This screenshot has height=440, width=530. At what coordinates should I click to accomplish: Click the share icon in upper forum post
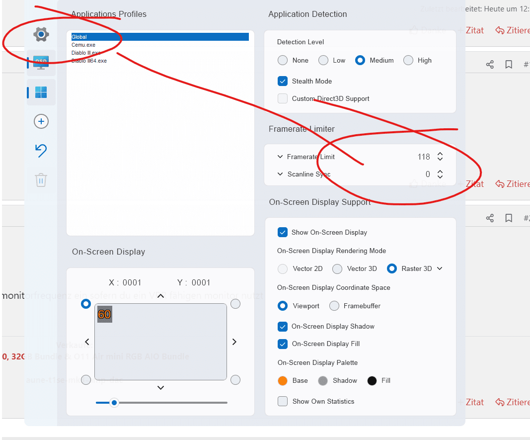tap(490, 64)
